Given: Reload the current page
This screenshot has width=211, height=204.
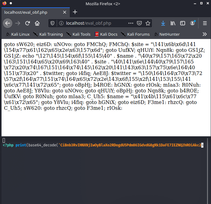Looking at the screenshot, I should pos(27,23).
